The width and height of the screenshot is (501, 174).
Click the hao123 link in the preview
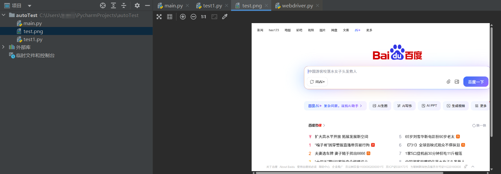[x=274, y=30]
